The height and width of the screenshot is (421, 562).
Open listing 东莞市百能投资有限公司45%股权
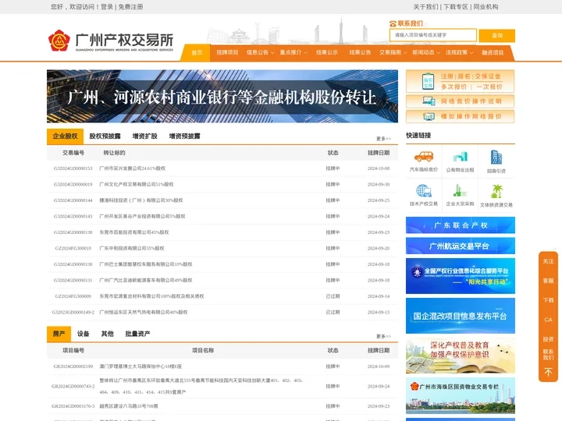134,232
